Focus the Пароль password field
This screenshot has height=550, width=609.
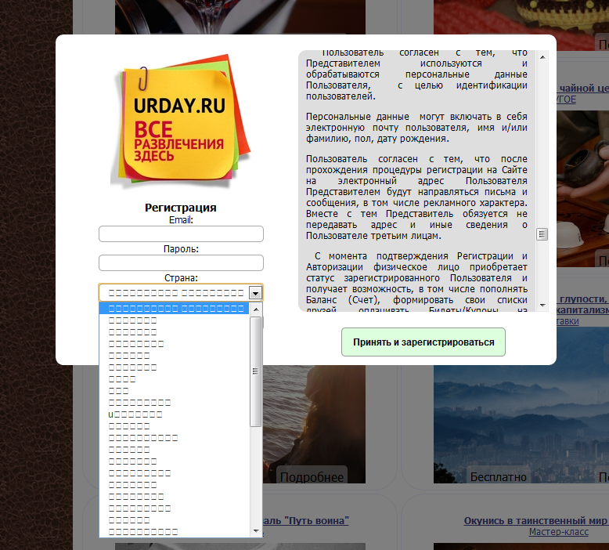181,262
